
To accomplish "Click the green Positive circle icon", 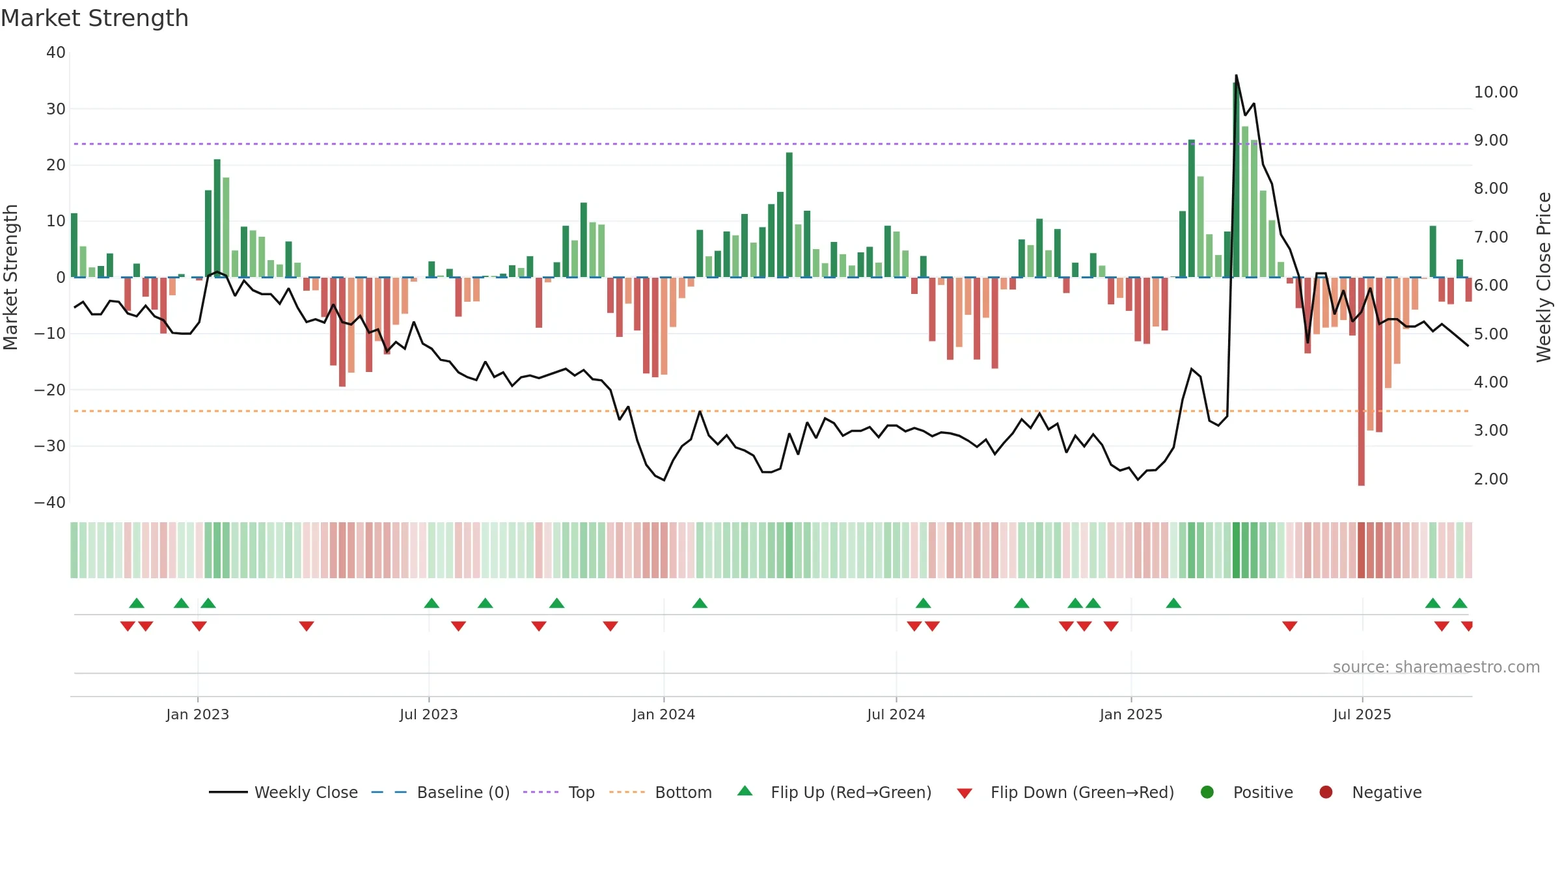I will point(1207,792).
